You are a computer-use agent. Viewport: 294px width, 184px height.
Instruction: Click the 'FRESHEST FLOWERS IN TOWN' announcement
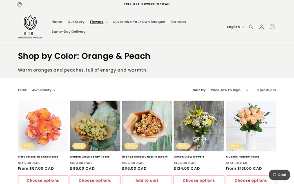[147, 4]
